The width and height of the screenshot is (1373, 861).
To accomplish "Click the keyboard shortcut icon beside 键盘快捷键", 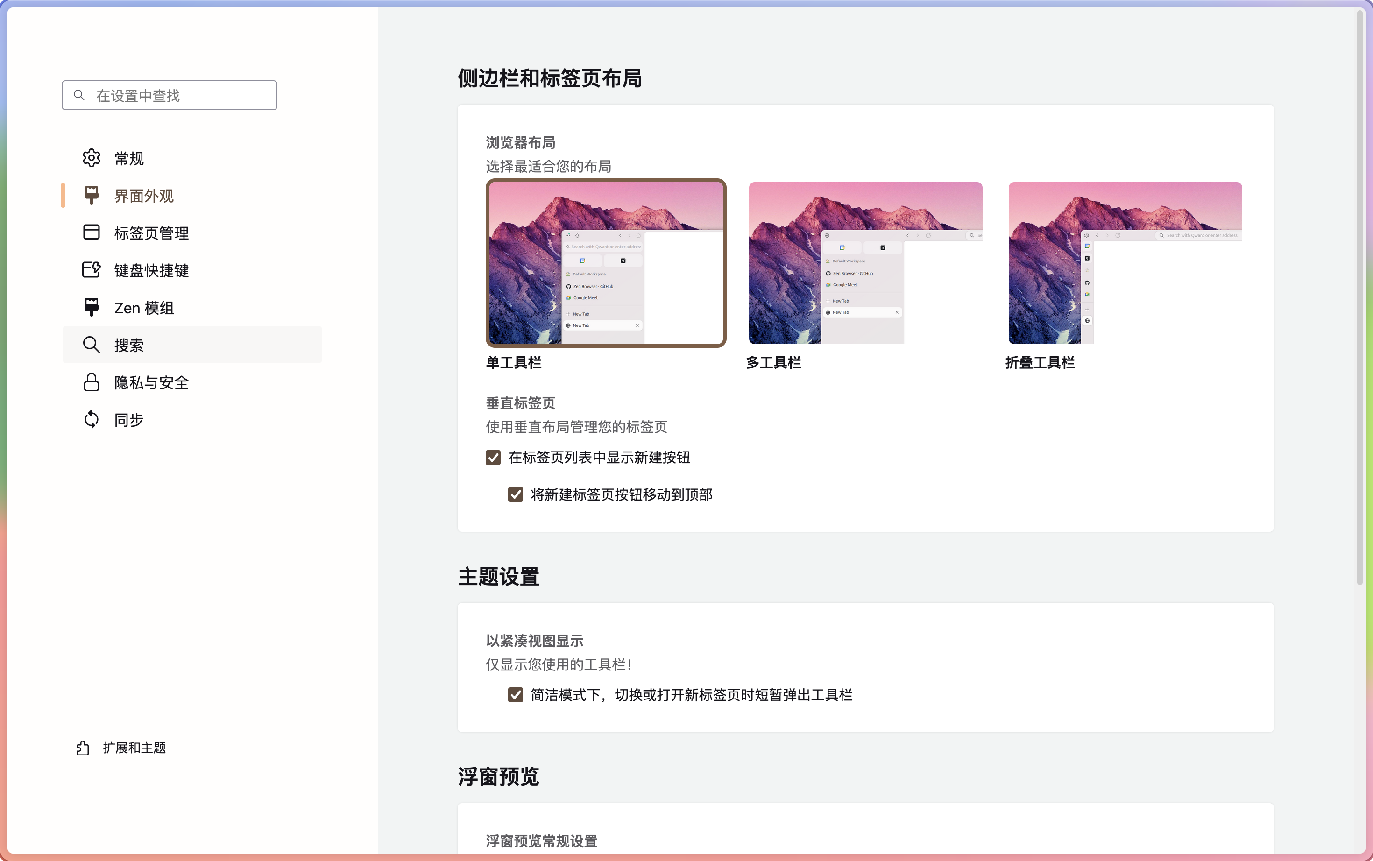I will pos(91,270).
